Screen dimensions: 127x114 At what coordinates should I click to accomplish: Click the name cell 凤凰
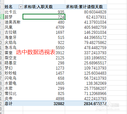coord(13,27)
